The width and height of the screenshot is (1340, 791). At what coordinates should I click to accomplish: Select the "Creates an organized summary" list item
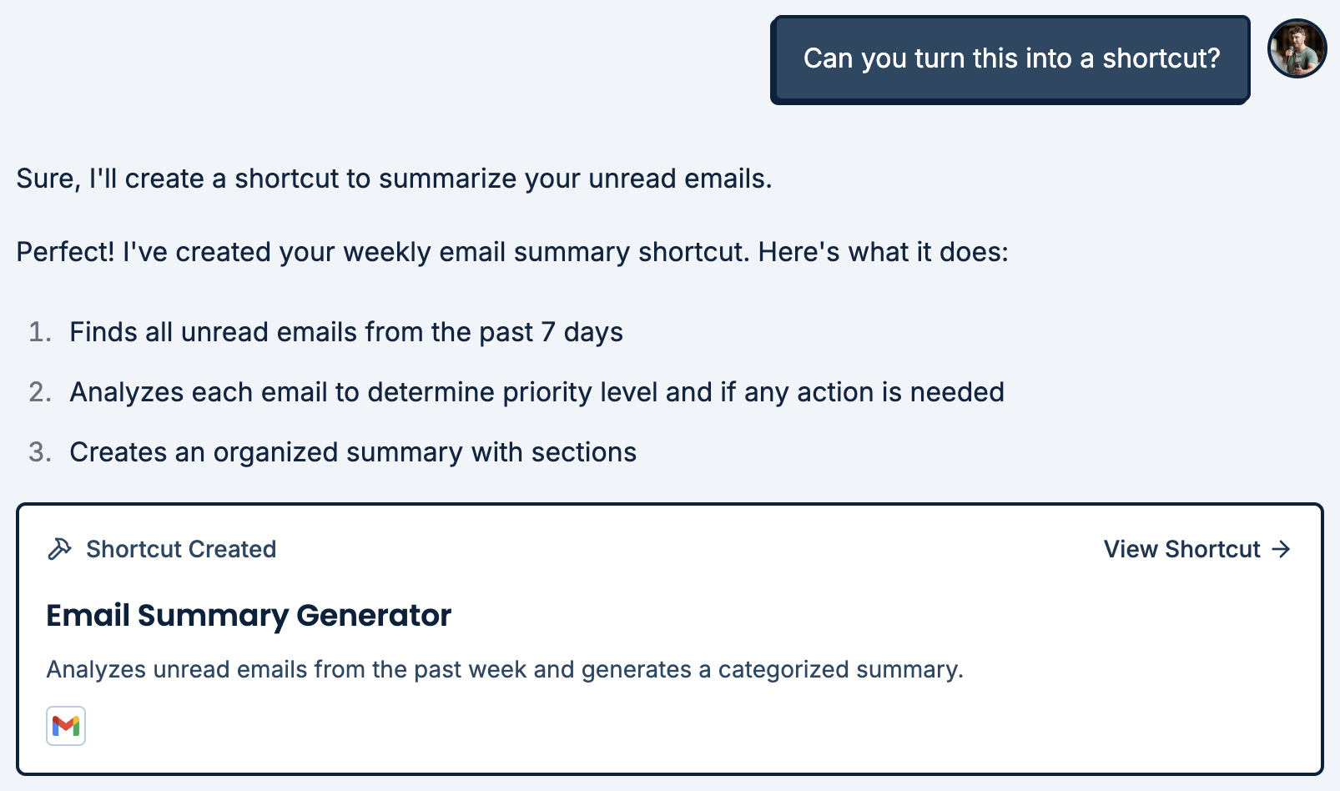coord(353,452)
